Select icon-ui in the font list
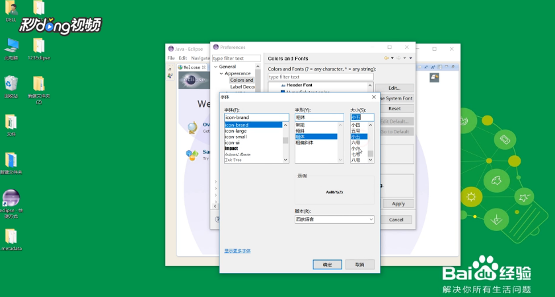555x297 pixels. point(232,143)
